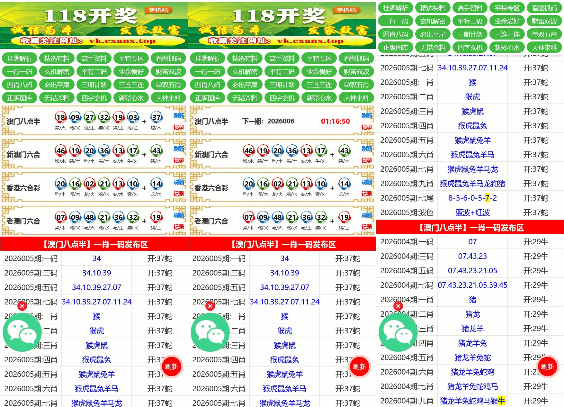Dismiss the WeChat popup with the red ×
This screenshot has width=564, height=407.
click(x=22, y=306)
